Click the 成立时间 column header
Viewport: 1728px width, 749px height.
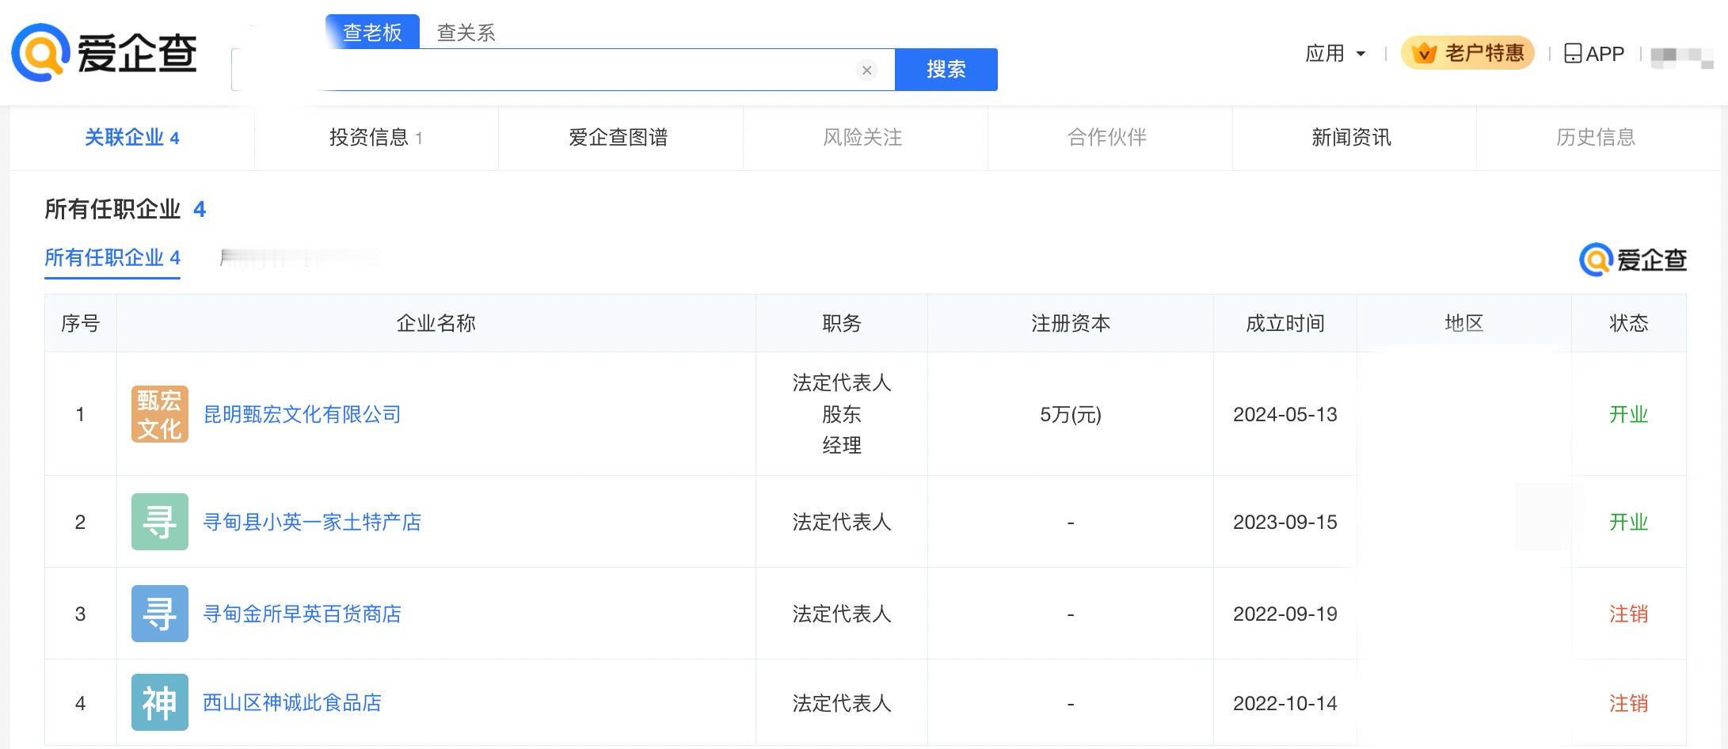tap(1285, 323)
